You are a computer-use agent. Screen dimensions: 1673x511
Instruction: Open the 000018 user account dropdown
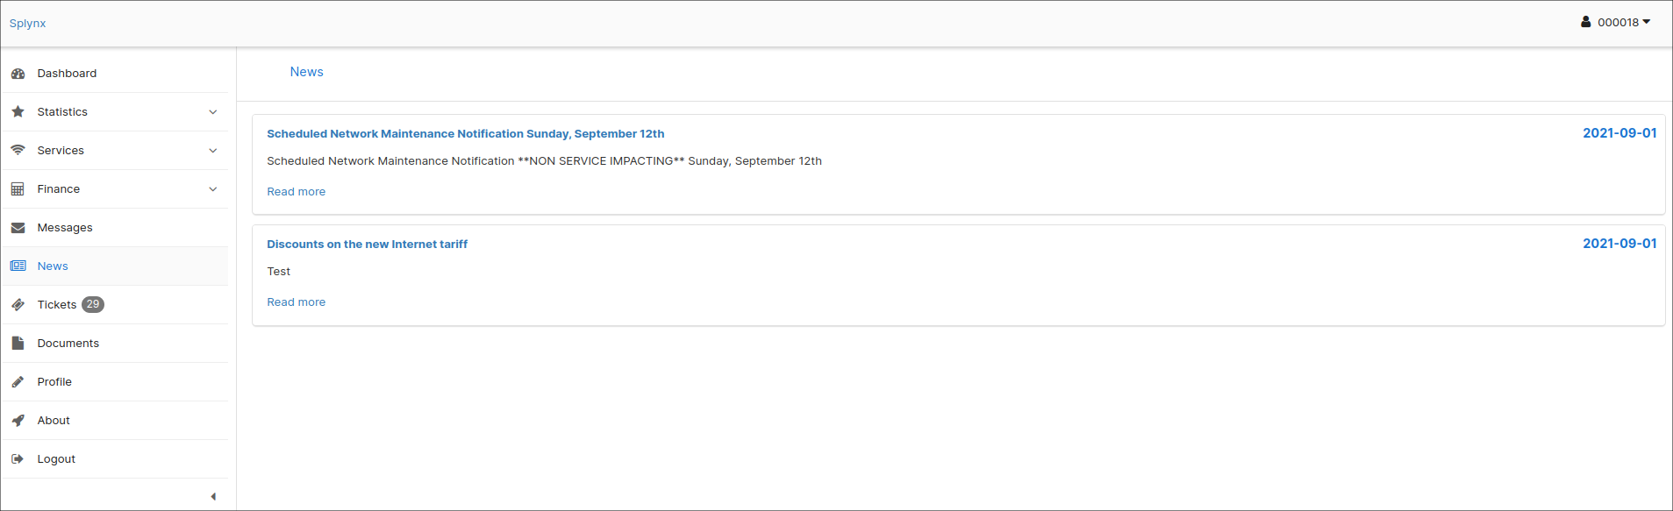coord(1615,23)
